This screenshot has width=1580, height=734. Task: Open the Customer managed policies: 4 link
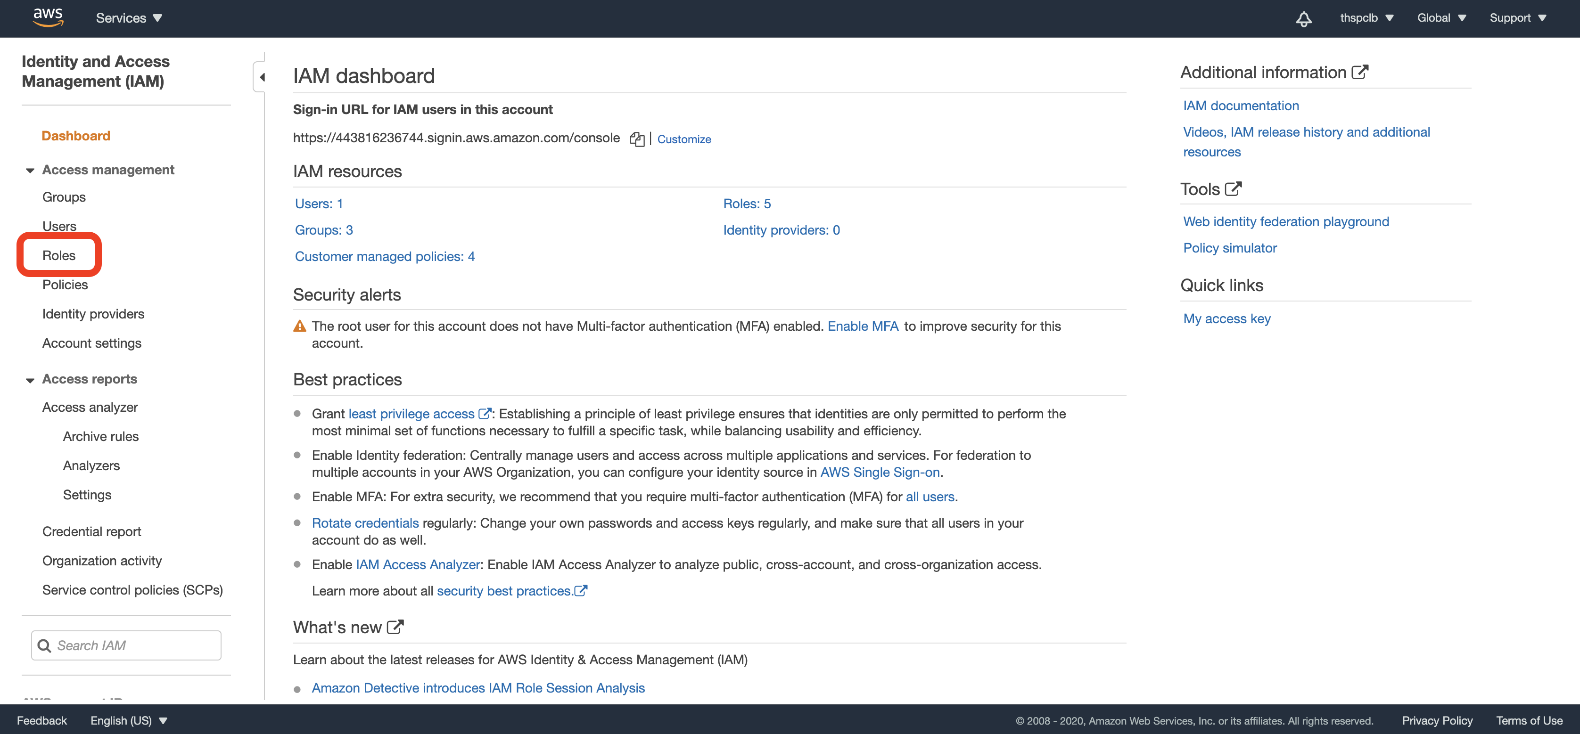pos(385,256)
